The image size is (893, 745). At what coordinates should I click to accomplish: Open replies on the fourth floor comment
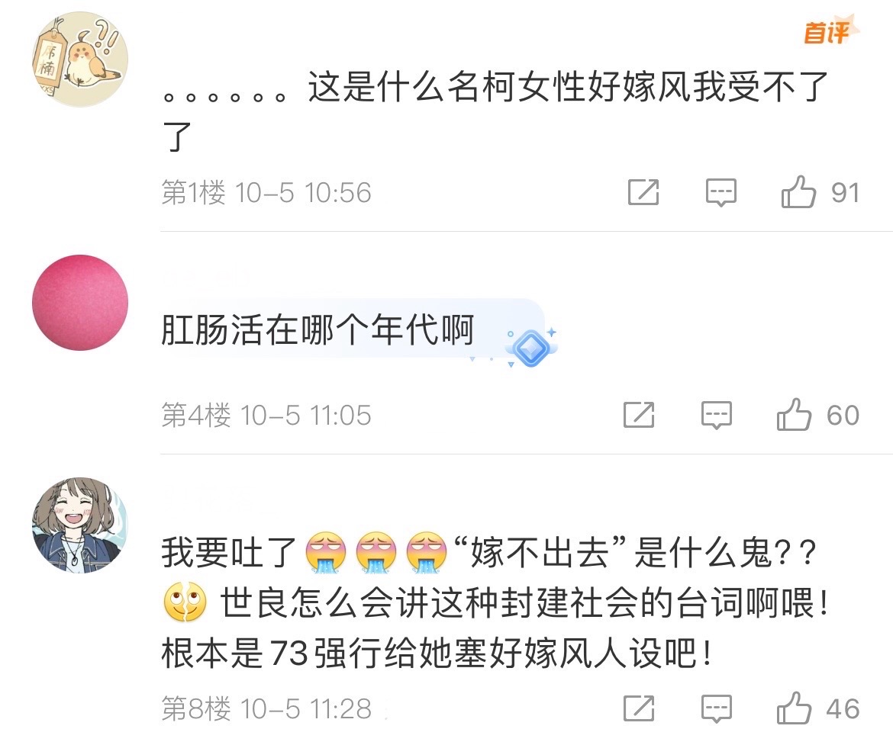pyautogui.click(x=716, y=415)
